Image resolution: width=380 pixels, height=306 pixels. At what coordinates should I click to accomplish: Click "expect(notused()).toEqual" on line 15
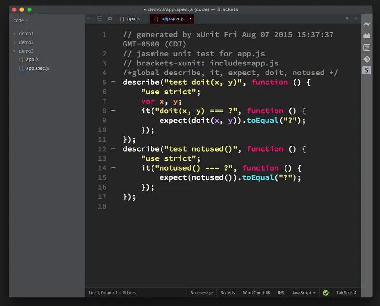pyautogui.click(x=217, y=178)
